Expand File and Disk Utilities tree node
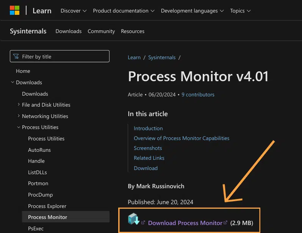302x233 pixels. pos(19,105)
